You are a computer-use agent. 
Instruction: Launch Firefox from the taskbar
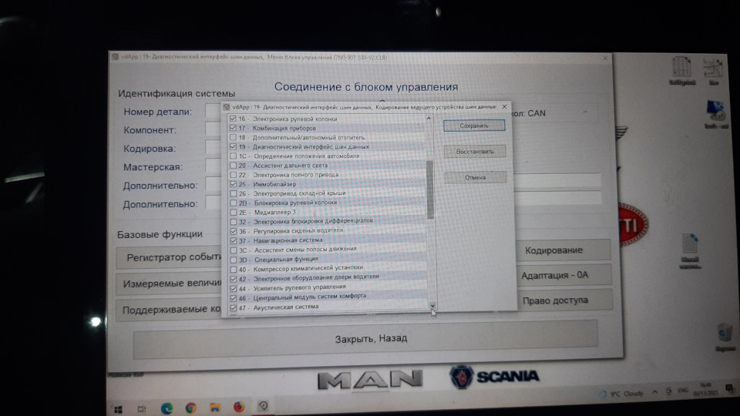(x=239, y=407)
